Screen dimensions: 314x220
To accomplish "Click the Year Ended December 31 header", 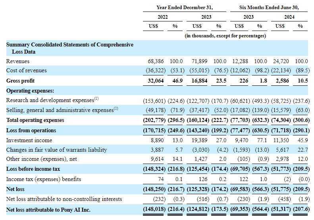I will pyautogui.click(x=185, y=7).
